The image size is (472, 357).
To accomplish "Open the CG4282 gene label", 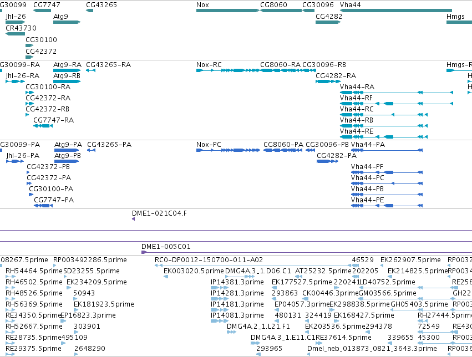I will pyautogui.click(x=329, y=16).
